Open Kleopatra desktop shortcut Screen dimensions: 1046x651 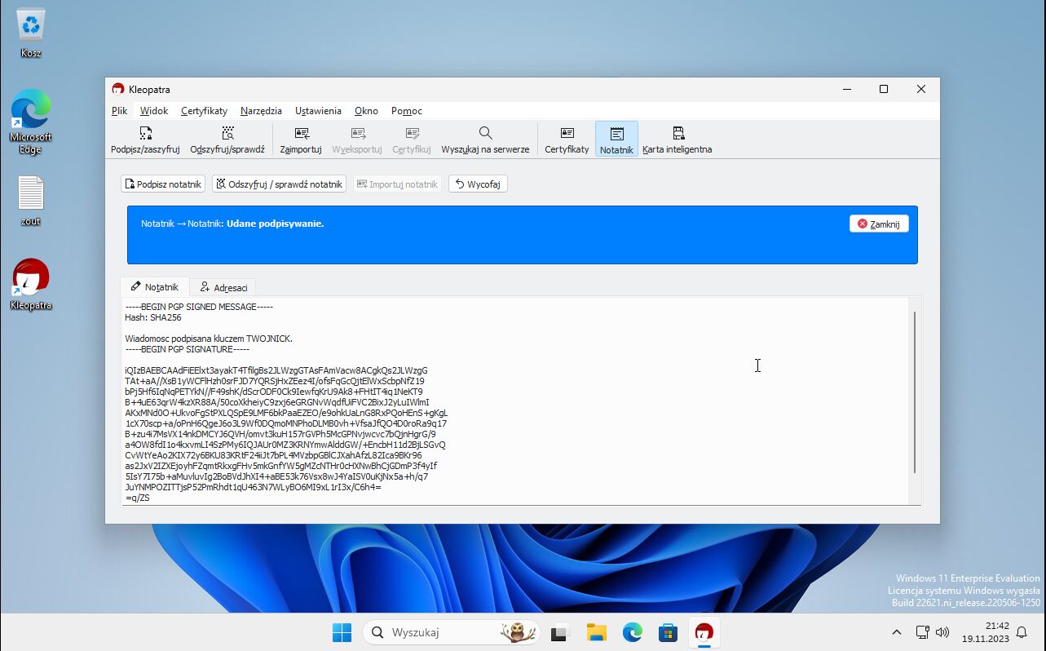coord(31,284)
